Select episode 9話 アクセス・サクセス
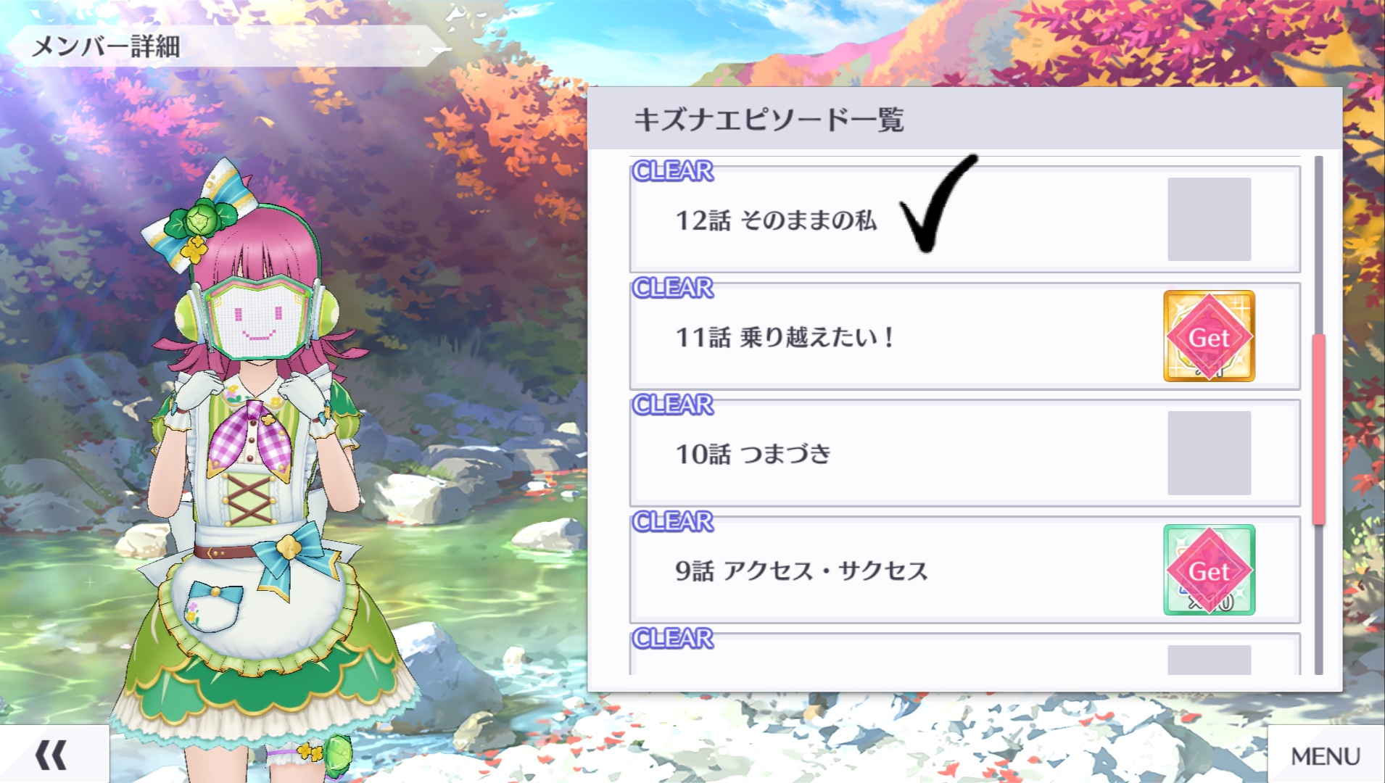1385x783 pixels. point(964,570)
